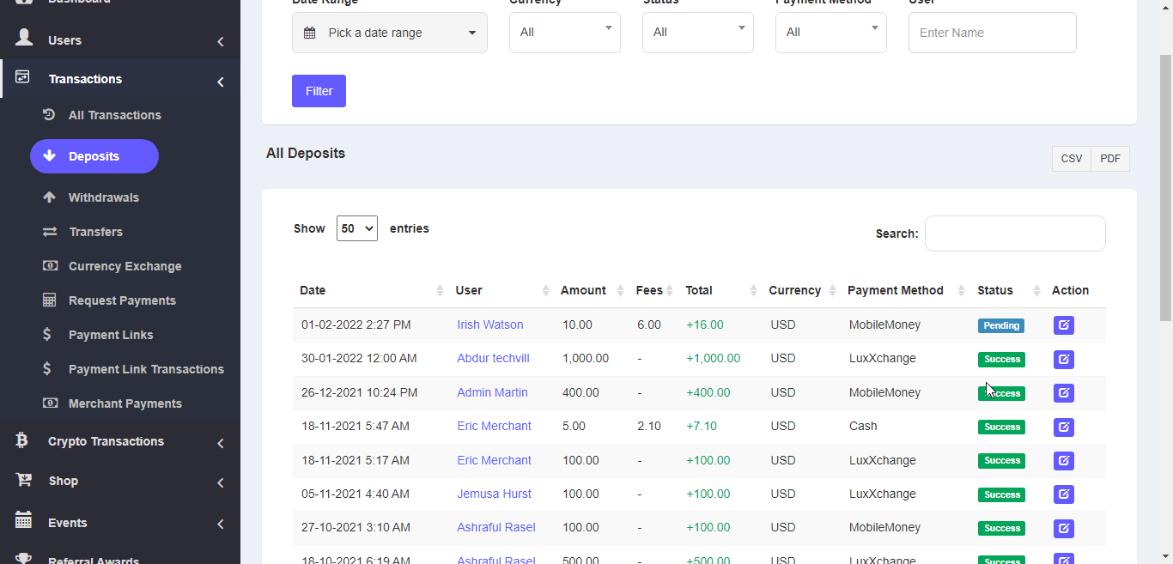Export deposits using the CSV button

[1071, 159]
